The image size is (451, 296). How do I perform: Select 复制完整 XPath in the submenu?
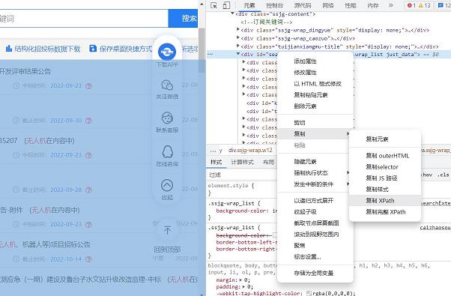pyautogui.click(x=386, y=212)
